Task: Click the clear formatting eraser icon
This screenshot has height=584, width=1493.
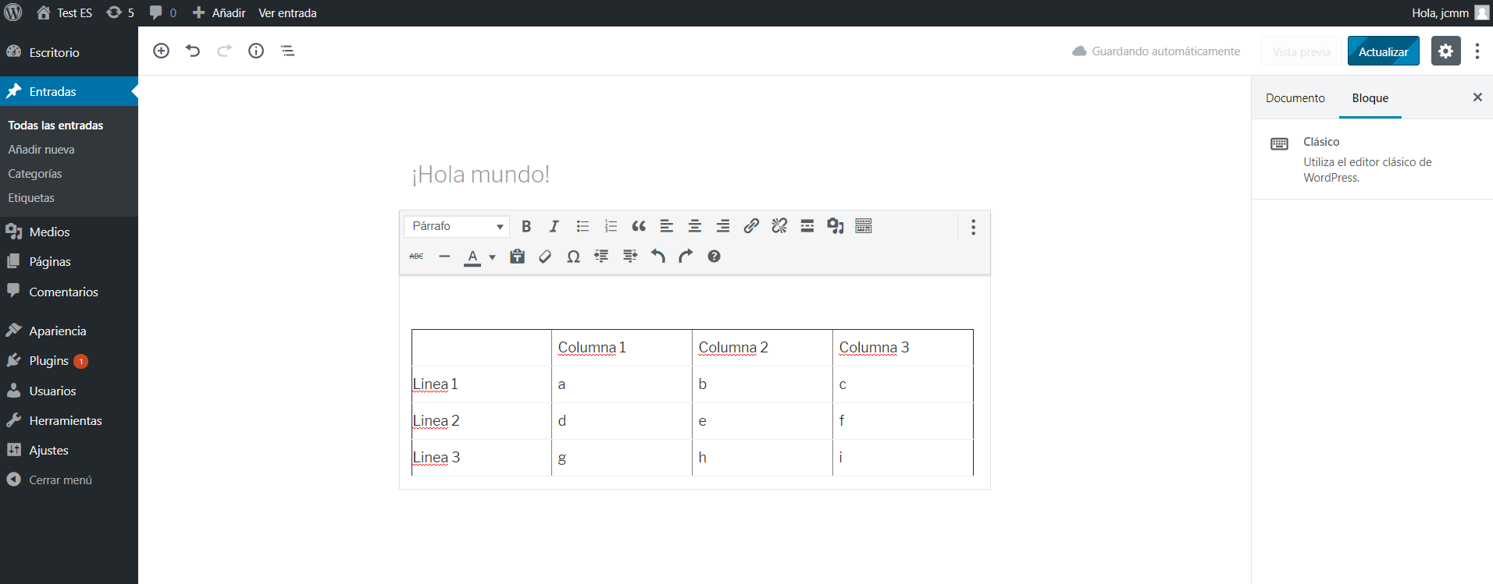Action: tap(545, 257)
